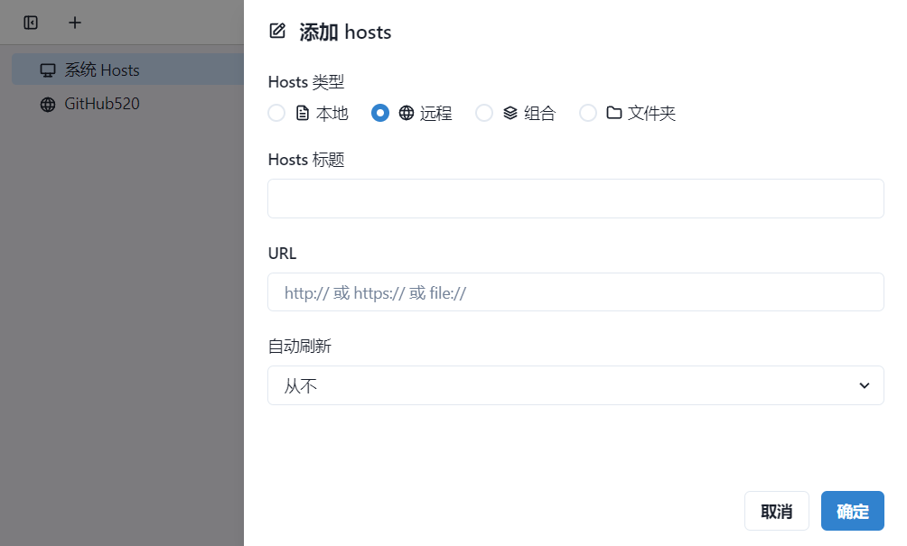Click the 远程 label text
This screenshot has height=546, width=907.
click(435, 113)
